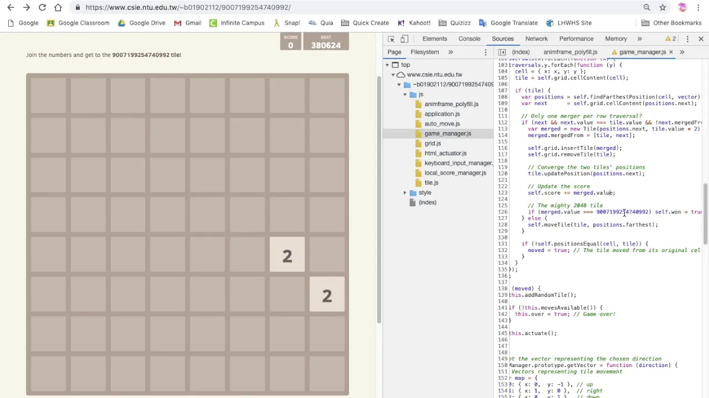
Task: Go back to the previous page
Action: click(x=11, y=7)
